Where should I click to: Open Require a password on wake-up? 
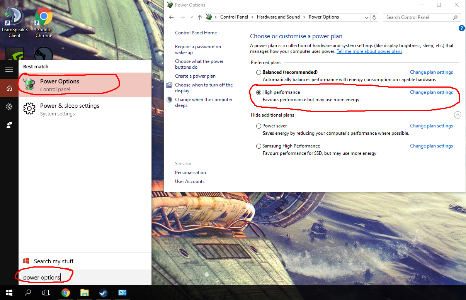pos(198,49)
